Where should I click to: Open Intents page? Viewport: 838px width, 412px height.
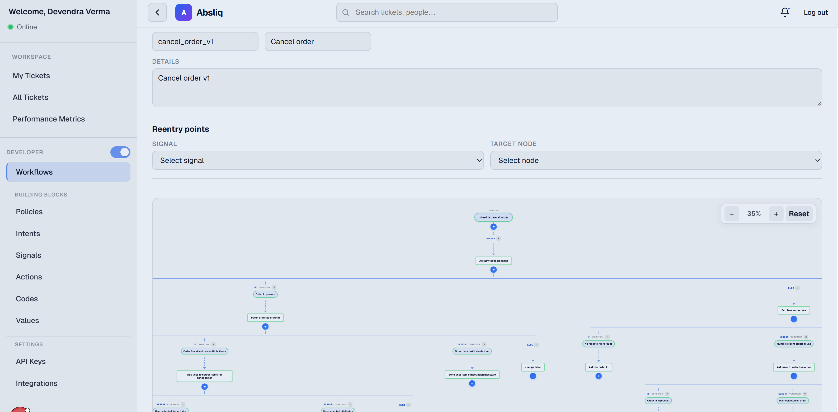(x=28, y=233)
